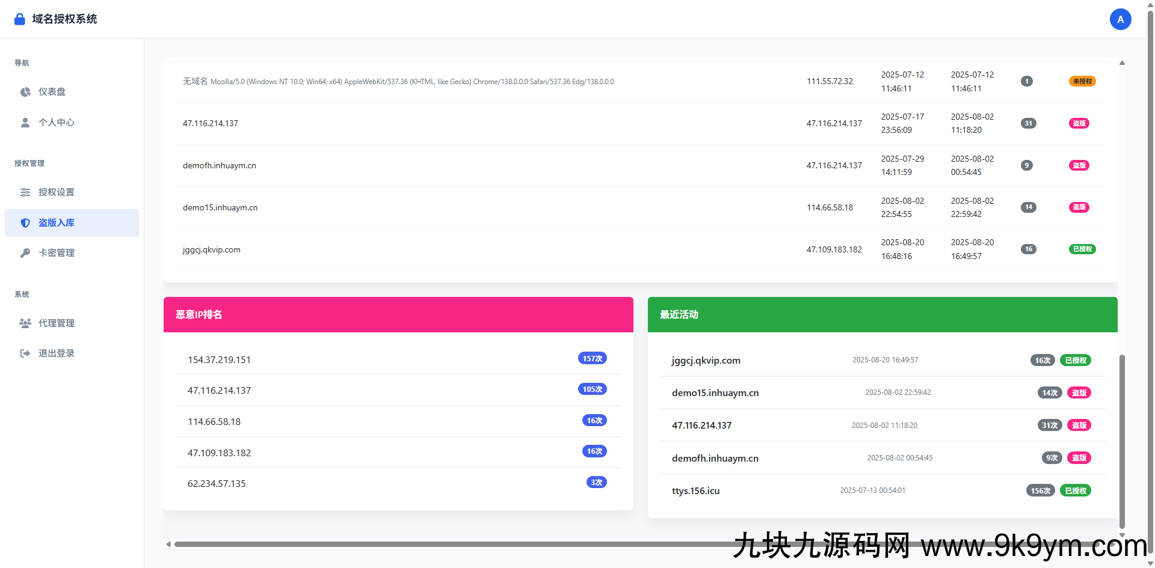Switch to the 授权管理 section
This screenshot has width=1155, height=568.
click(29, 163)
